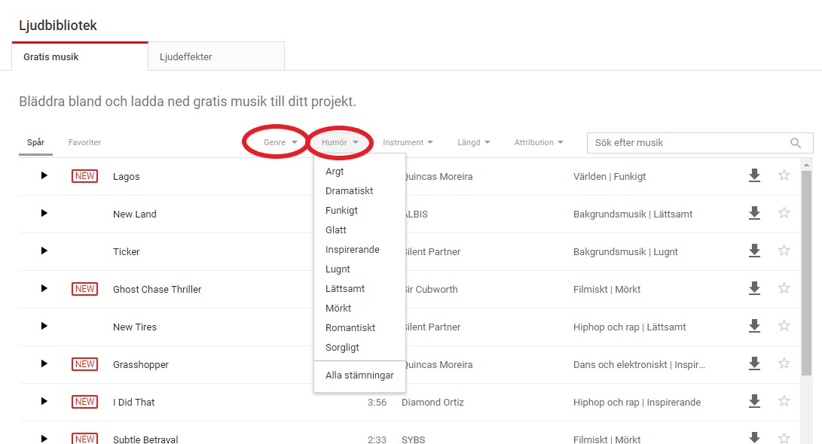Play the track Lagos
The width and height of the screenshot is (822, 444).
(44, 175)
